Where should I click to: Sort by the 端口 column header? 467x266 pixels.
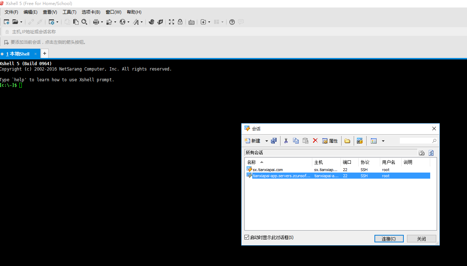pyautogui.click(x=349, y=162)
